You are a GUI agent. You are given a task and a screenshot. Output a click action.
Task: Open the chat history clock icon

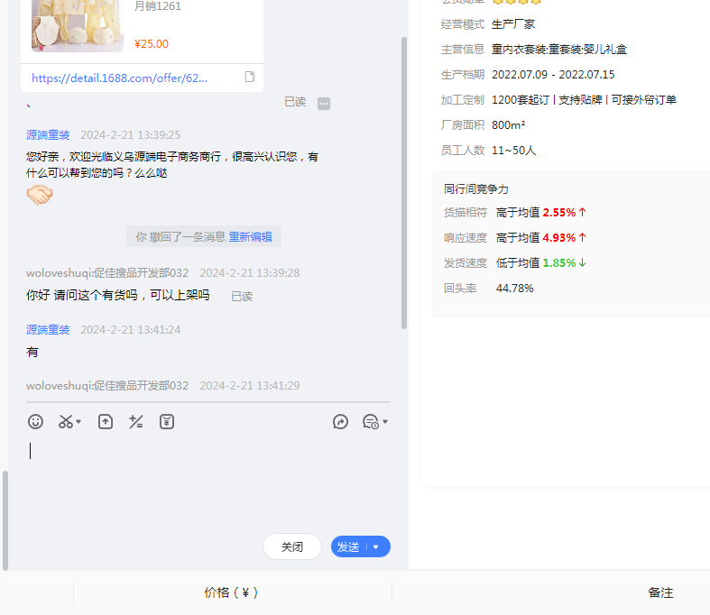coord(369,421)
